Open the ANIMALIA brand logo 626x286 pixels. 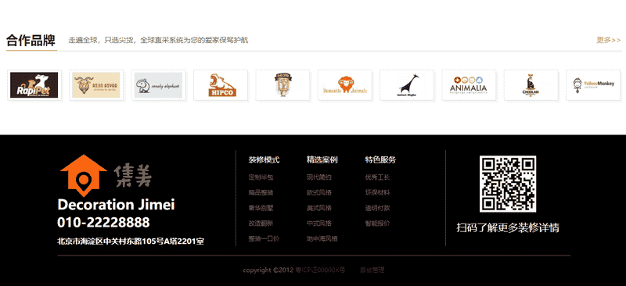coord(469,85)
